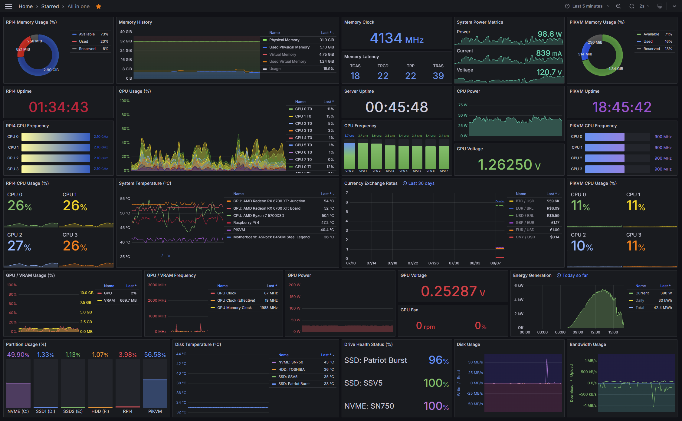Toggle VRAM series in GPU / VRAM Usage
The image size is (682, 421).
tap(109, 300)
